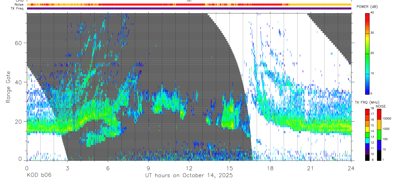Pick the red top segment of the NOISE color bar
Viewport: 395px width, 182px height.
(x=379, y=114)
